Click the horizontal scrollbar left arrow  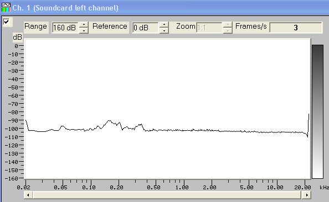28,195
